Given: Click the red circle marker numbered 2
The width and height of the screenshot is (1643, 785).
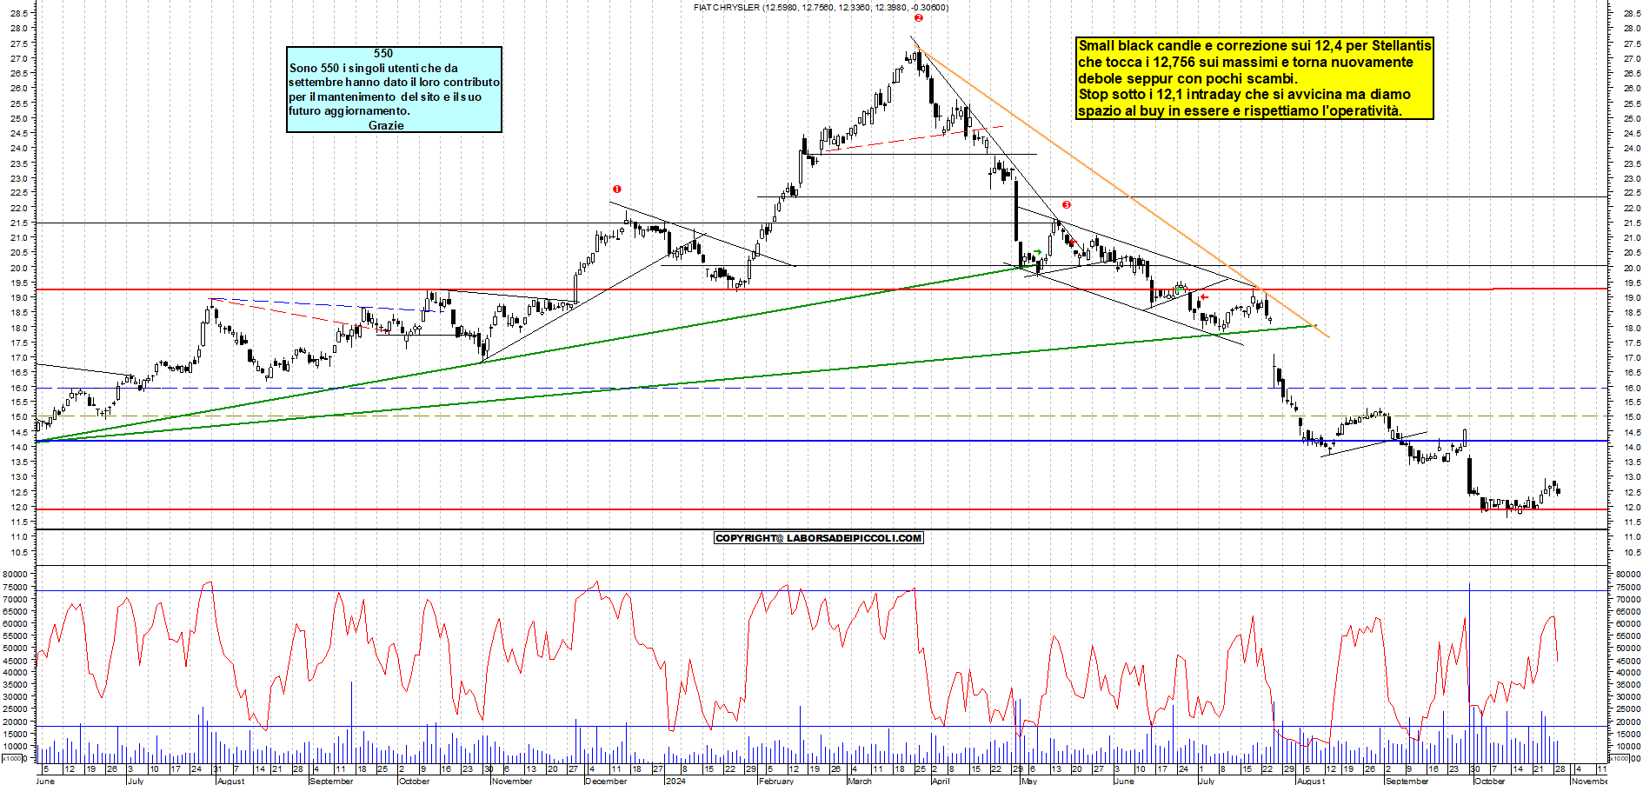Looking at the screenshot, I should pyautogui.click(x=918, y=17).
